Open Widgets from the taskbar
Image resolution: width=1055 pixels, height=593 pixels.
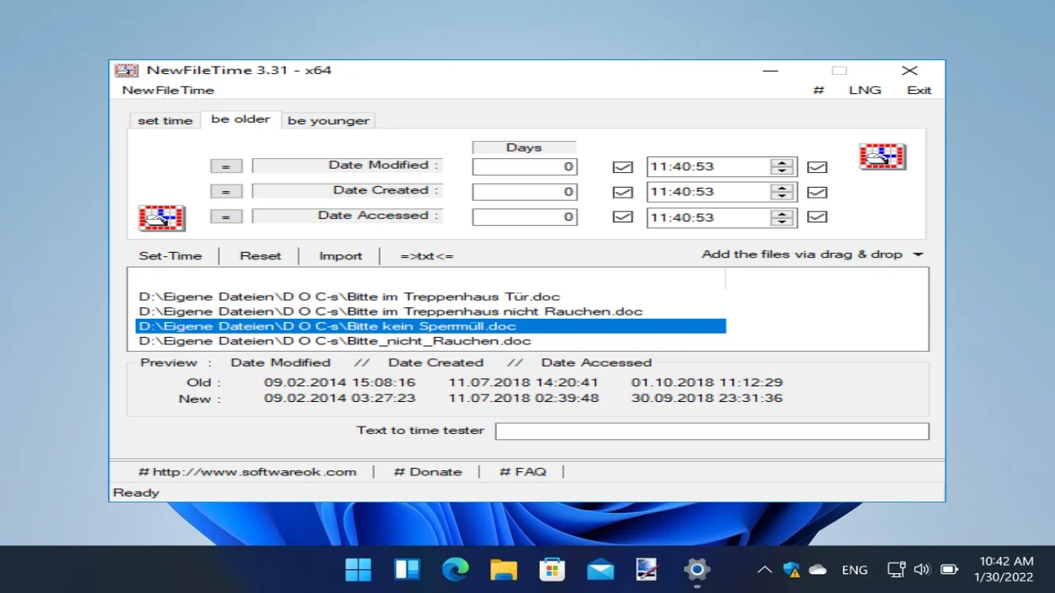(x=407, y=569)
